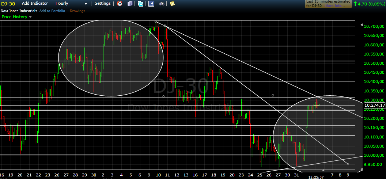Click the 10.450,00 price axis label

click(x=374, y=73)
